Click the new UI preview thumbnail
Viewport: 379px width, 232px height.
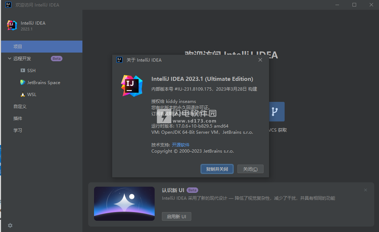point(124,203)
